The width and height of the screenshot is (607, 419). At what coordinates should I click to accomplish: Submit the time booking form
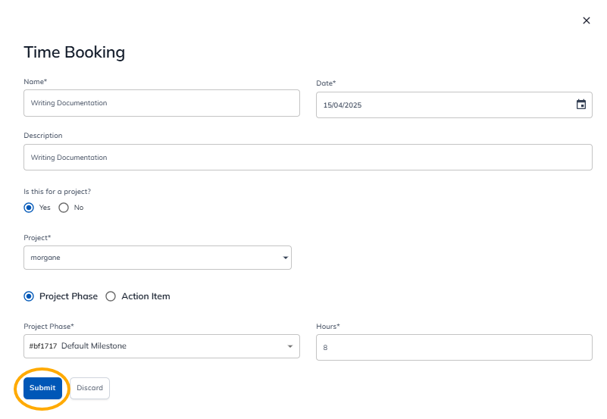[42, 388]
